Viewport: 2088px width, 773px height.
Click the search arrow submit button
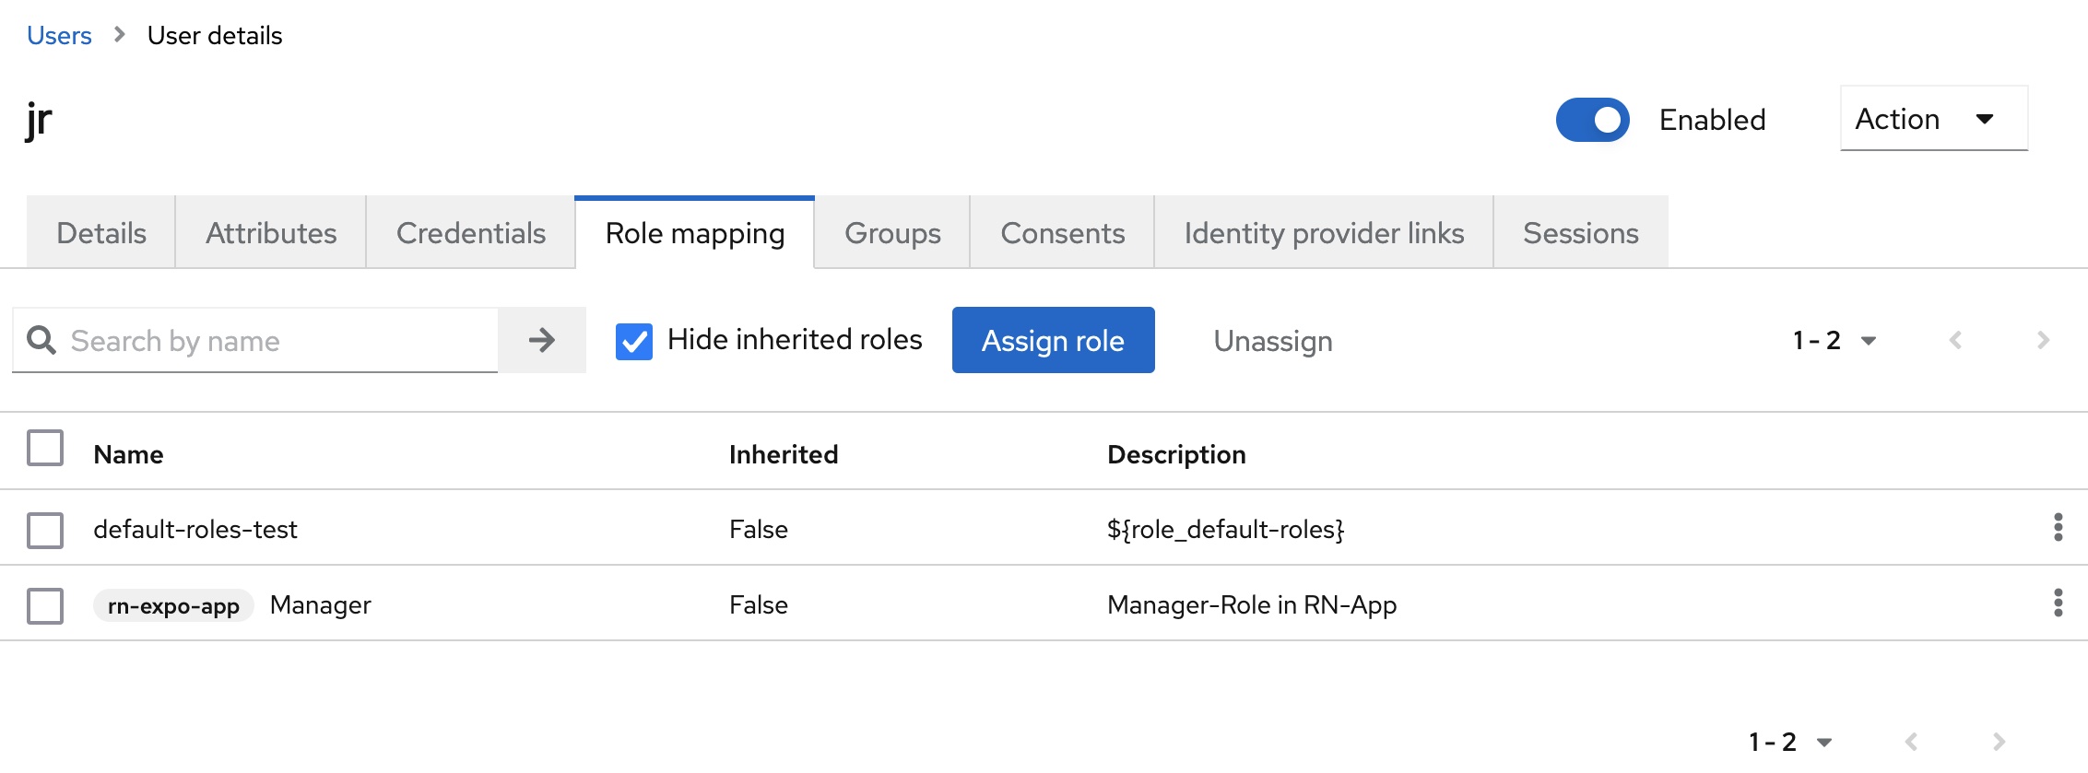click(x=542, y=340)
